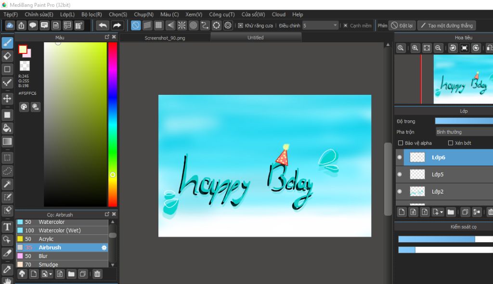
Task: Select the Move tool
Action: point(7,99)
